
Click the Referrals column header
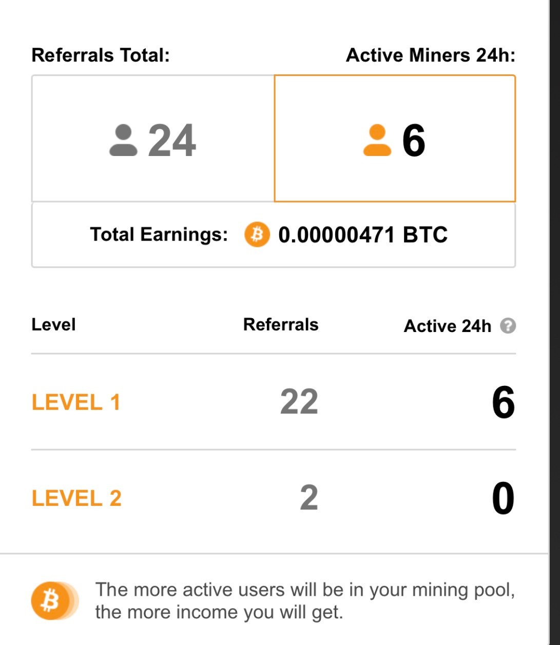[281, 324]
